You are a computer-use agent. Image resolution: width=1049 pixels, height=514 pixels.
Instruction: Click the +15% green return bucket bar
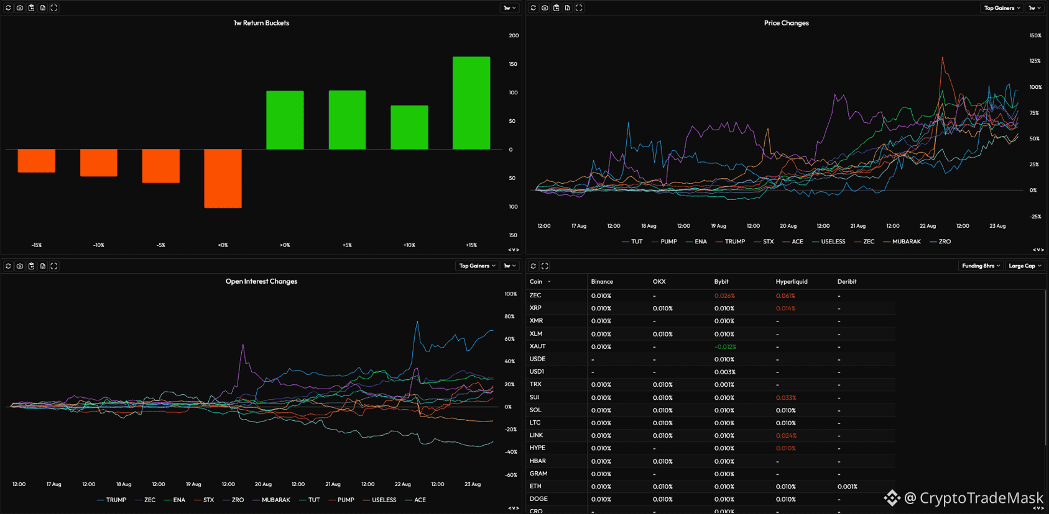click(471, 103)
